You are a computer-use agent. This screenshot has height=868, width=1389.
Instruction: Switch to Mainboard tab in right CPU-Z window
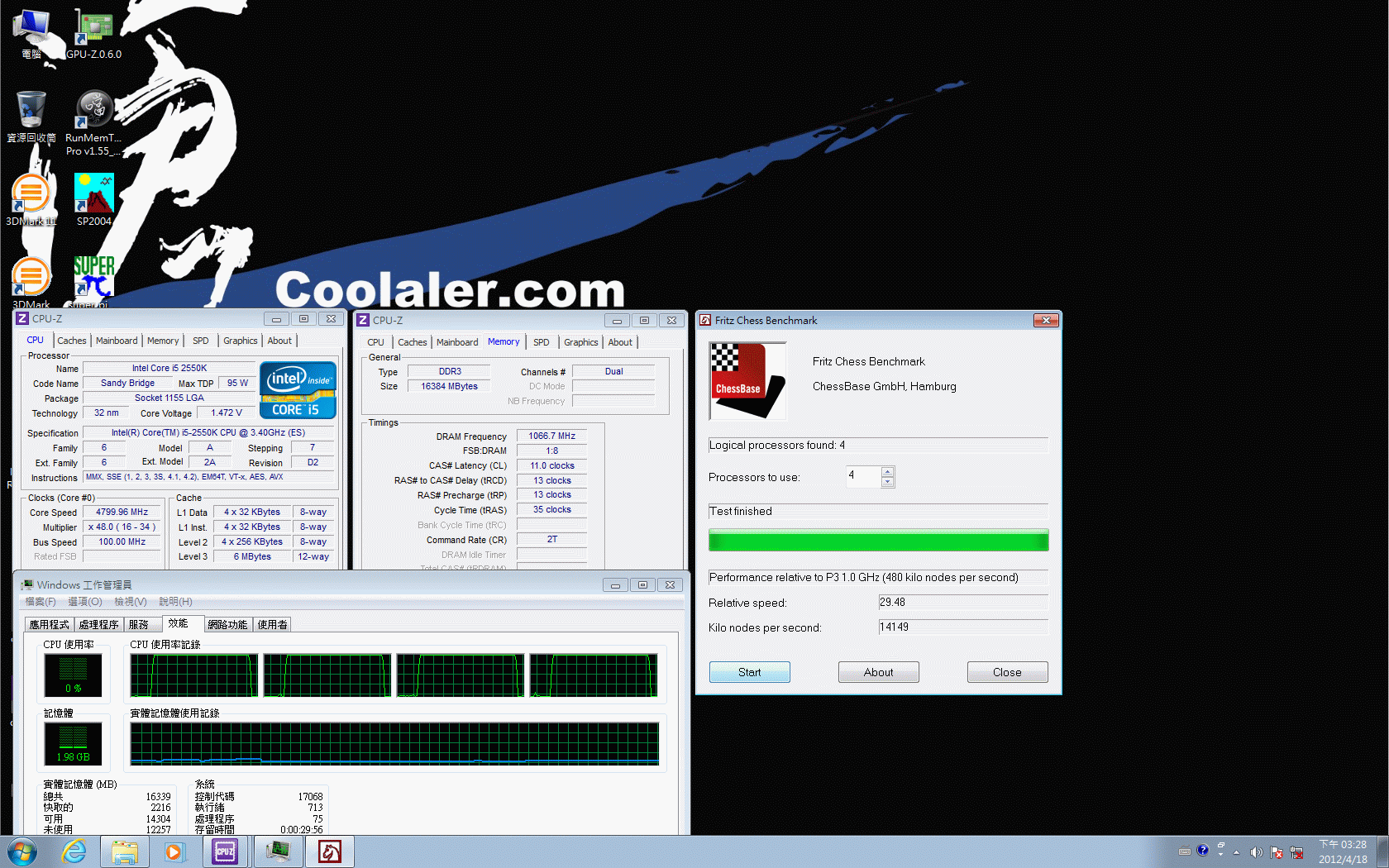457,342
